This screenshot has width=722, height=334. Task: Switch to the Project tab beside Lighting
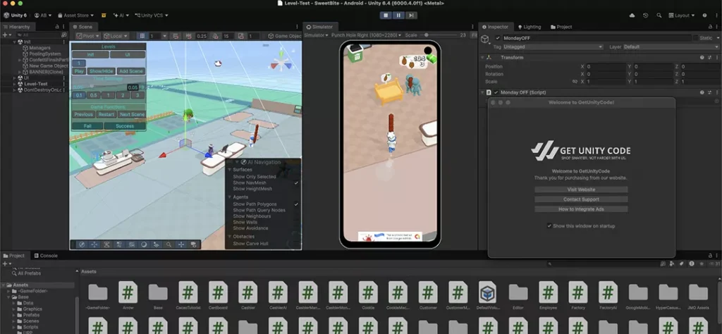[x=562, y=27]
